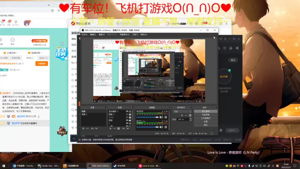This screenshot has height=169, width=300.
Task: Remove the selected scene with the minus icon
Action: pos(87,128)
